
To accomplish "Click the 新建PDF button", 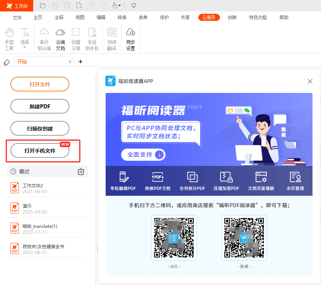I will 40,106.
